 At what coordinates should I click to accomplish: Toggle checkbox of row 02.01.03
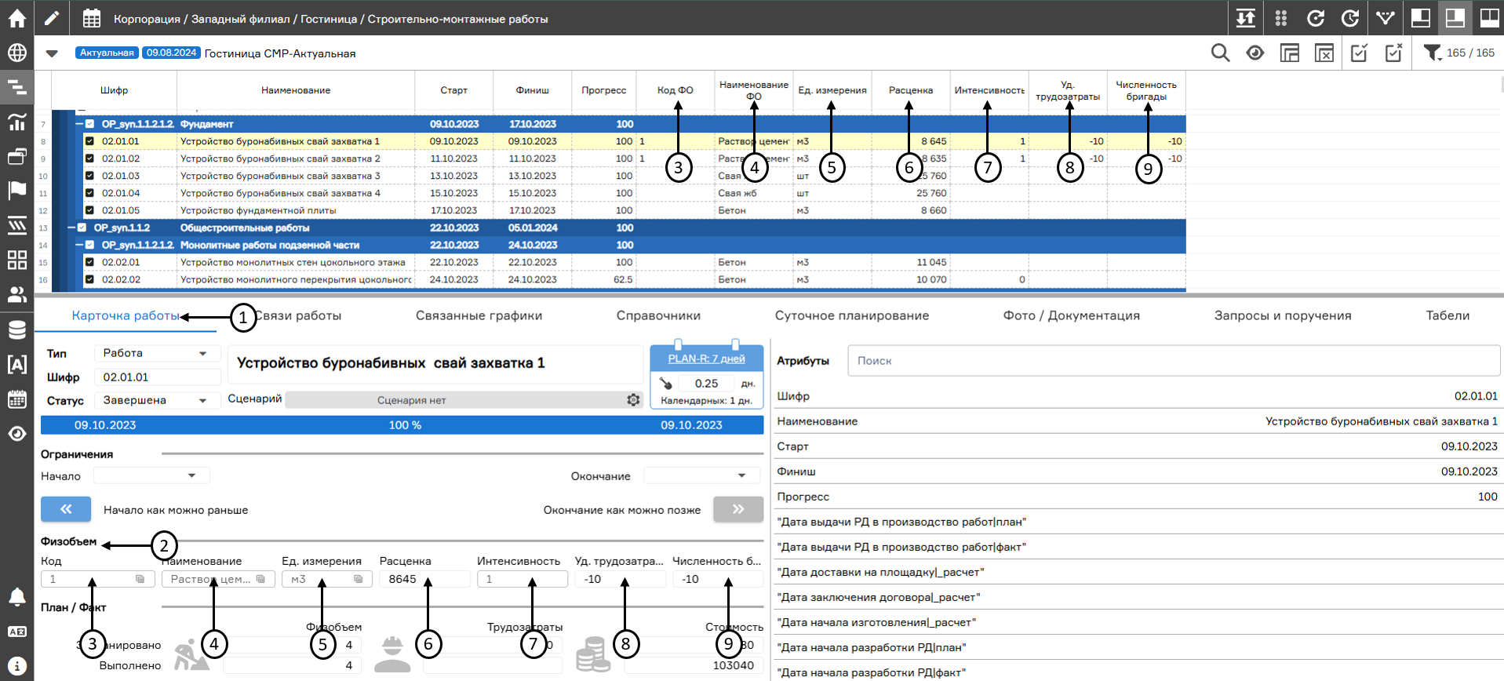click(89, 176)
